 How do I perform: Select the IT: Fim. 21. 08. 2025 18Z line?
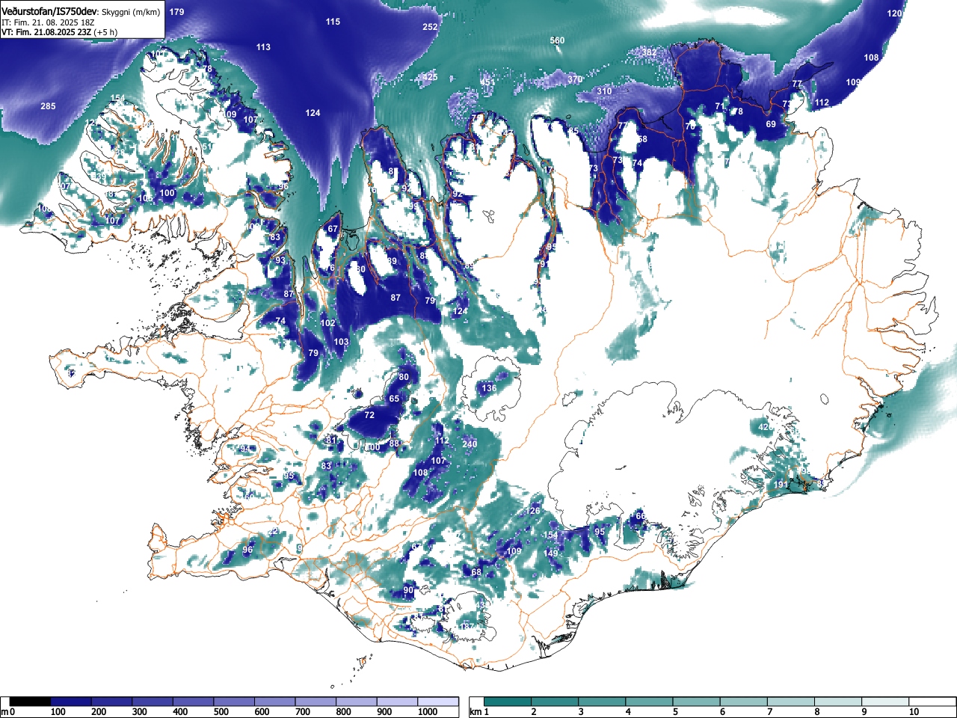(x=46, y=22)
